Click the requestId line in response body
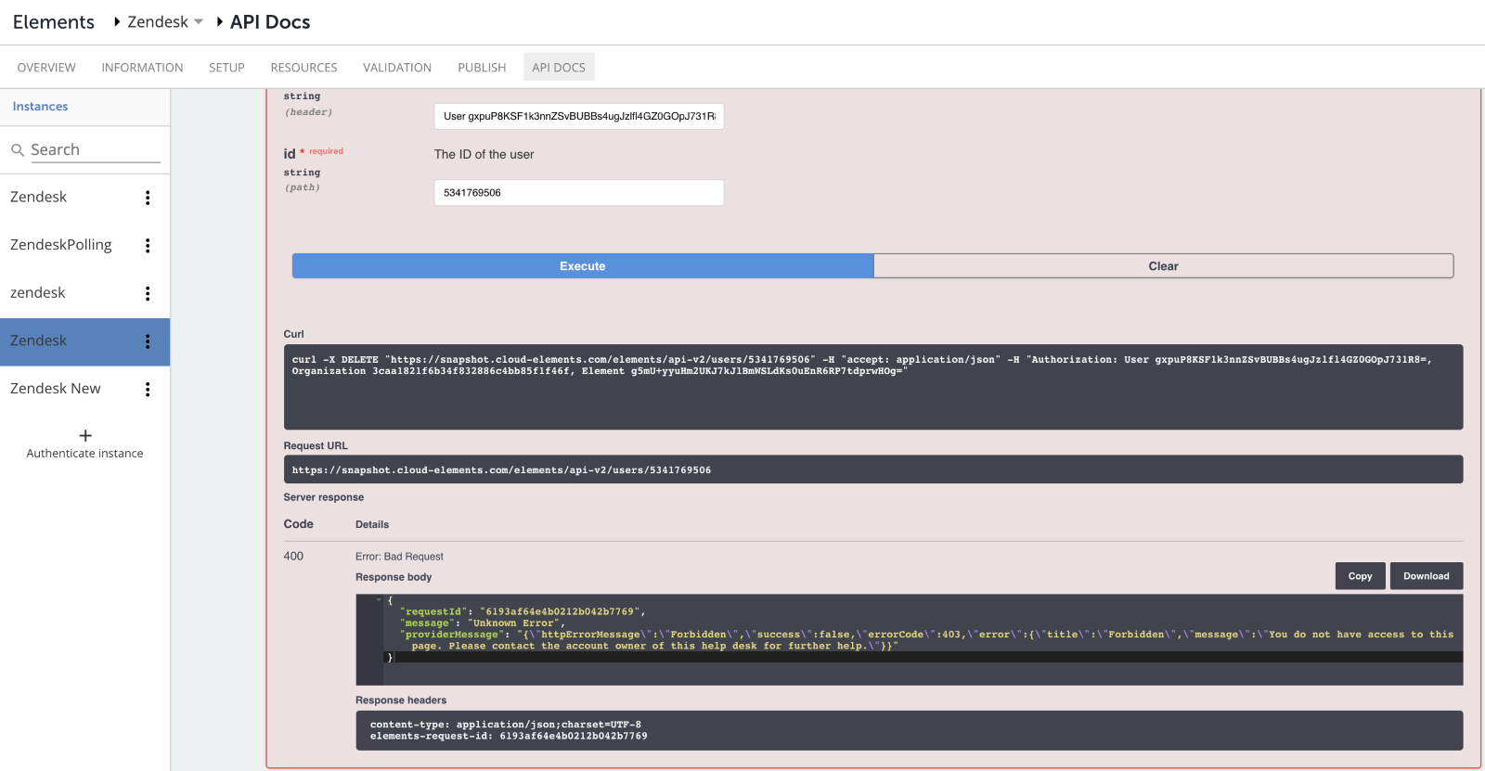The width and height of the screenshot is (1485, 771). click(523, 612)
